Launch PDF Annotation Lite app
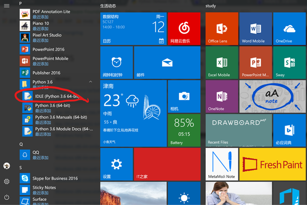 click(x=57, y=14)
